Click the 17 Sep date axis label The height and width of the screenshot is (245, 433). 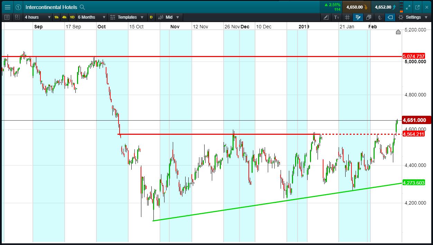73,27
